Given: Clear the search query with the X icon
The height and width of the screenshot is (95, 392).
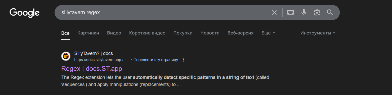Looking at the screenshot, I should pyautogui.click(x=274, y=12).
